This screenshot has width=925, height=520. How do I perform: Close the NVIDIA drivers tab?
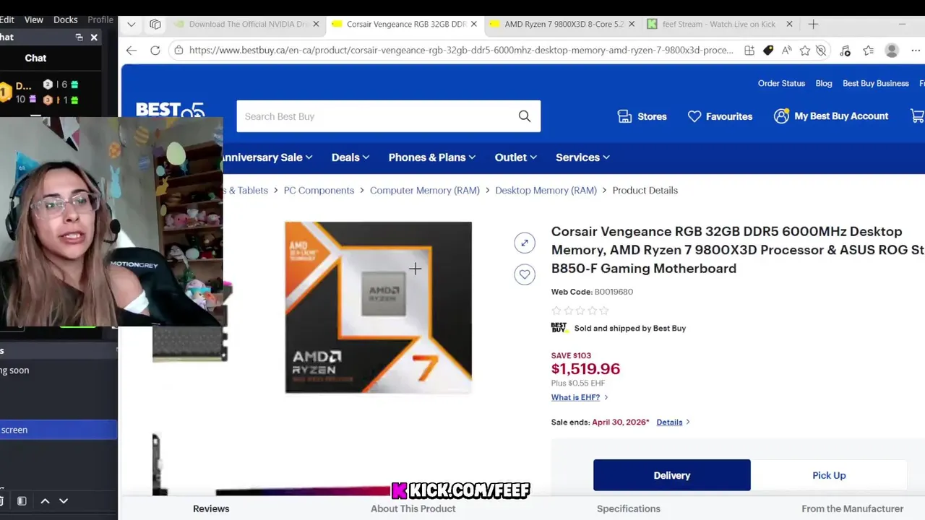[x=316, y=24]
